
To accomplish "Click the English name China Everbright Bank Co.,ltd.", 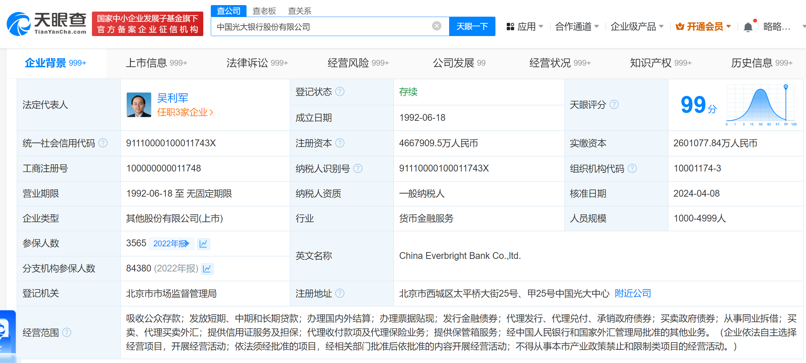I will coord(460,255).
